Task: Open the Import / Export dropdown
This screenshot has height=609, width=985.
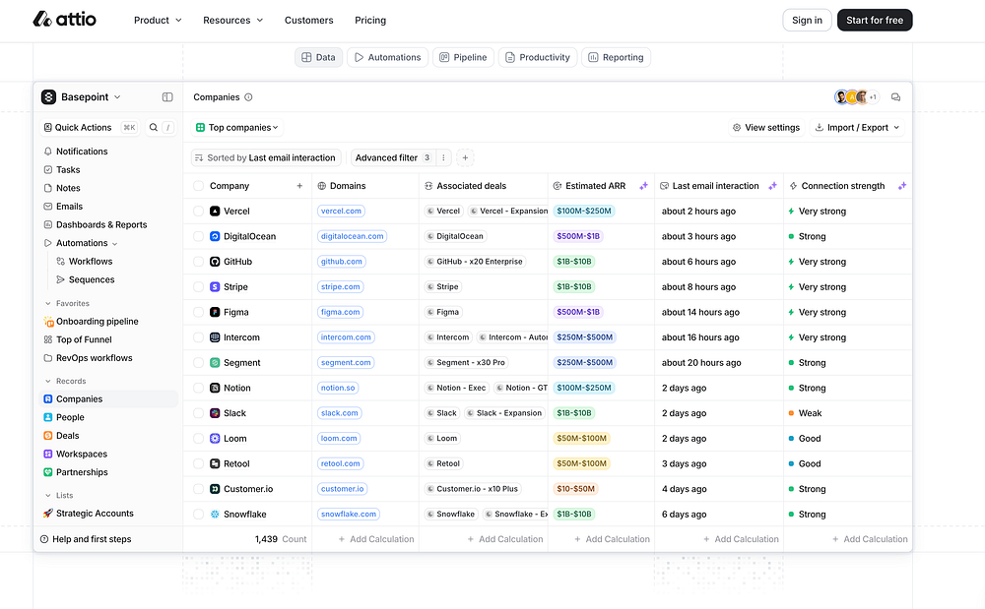Action: pos(856,128)
